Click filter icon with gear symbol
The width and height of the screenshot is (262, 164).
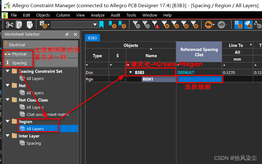(175, 25)
